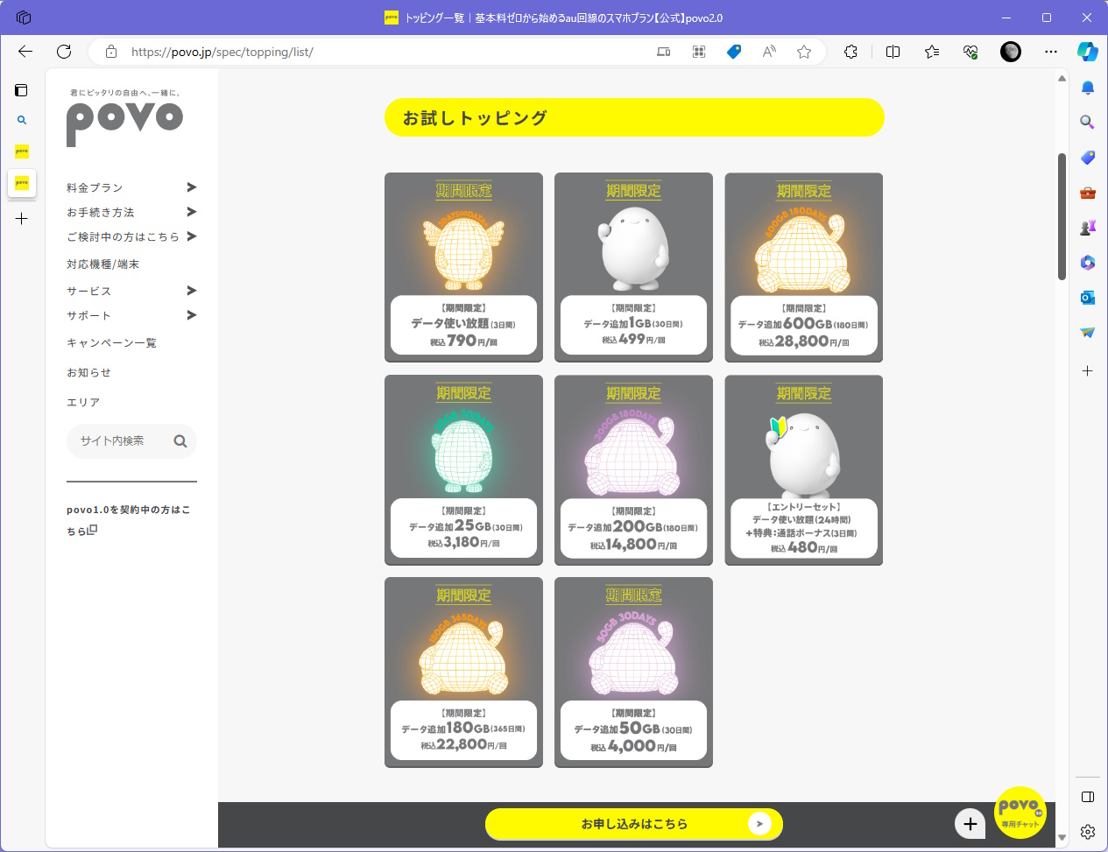Click the Read aloud icon in address bar

pyautogui.click(x=769, y=52)
